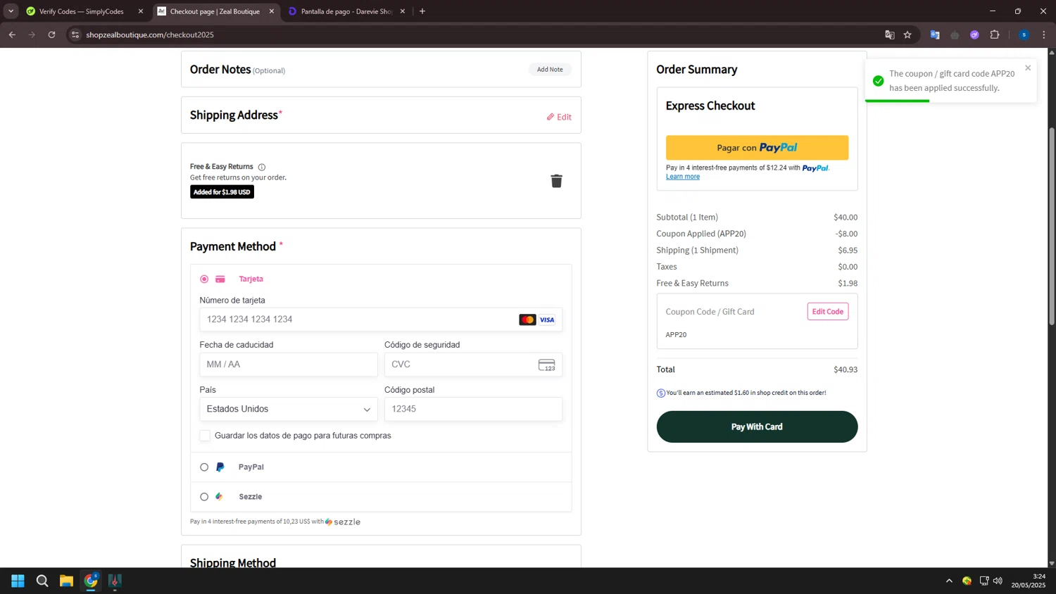
Task: Open the browser profile avatar
Action: [1024, 34]
